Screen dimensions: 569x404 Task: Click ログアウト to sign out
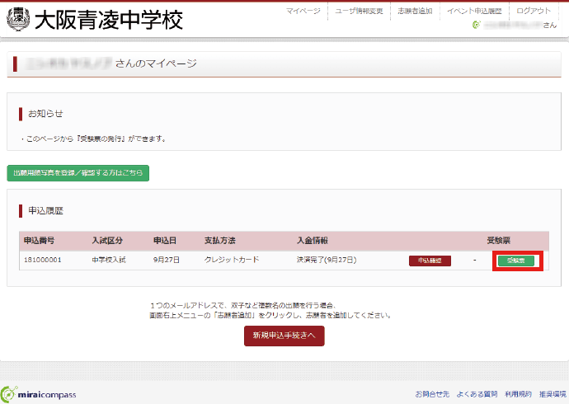(x=534, y=12)
